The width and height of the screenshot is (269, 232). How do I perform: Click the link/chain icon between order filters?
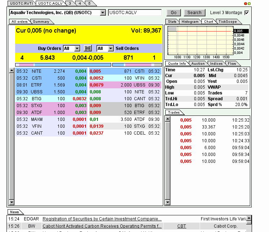tap(88, 48)
